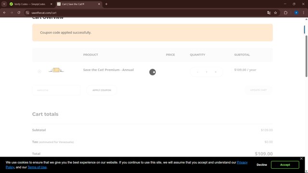Close the Verify Codes tab

[51, 4]
